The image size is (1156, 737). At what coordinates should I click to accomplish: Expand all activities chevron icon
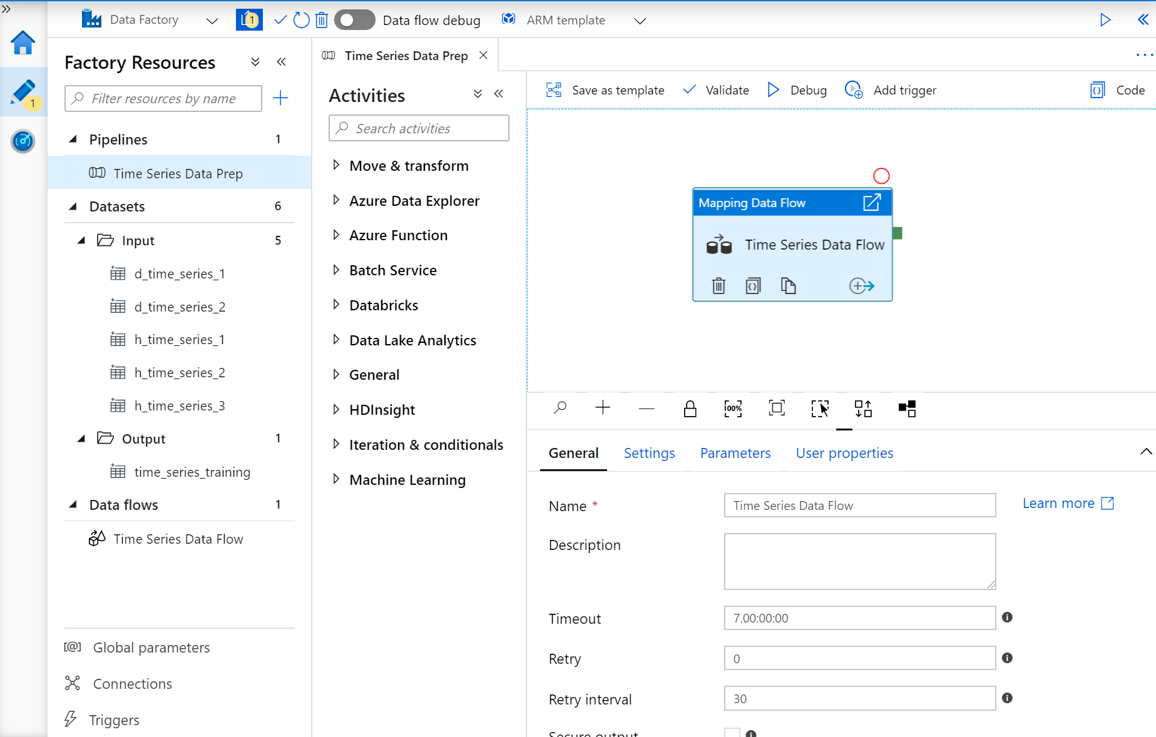478,93
